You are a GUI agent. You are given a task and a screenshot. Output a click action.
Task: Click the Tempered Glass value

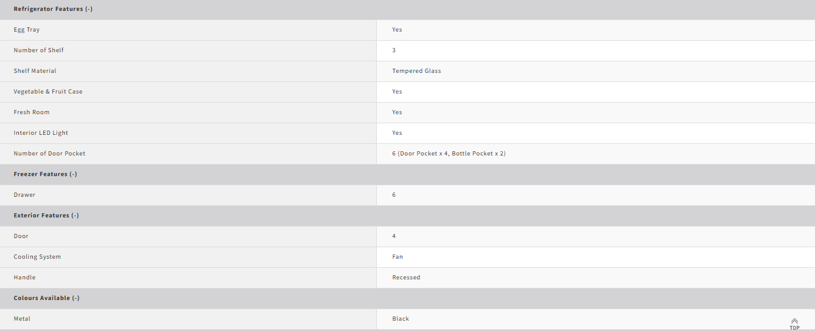coord(416,71)
